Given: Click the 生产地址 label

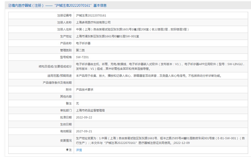Looking at the screenshot, I should (x=66, y=36).
